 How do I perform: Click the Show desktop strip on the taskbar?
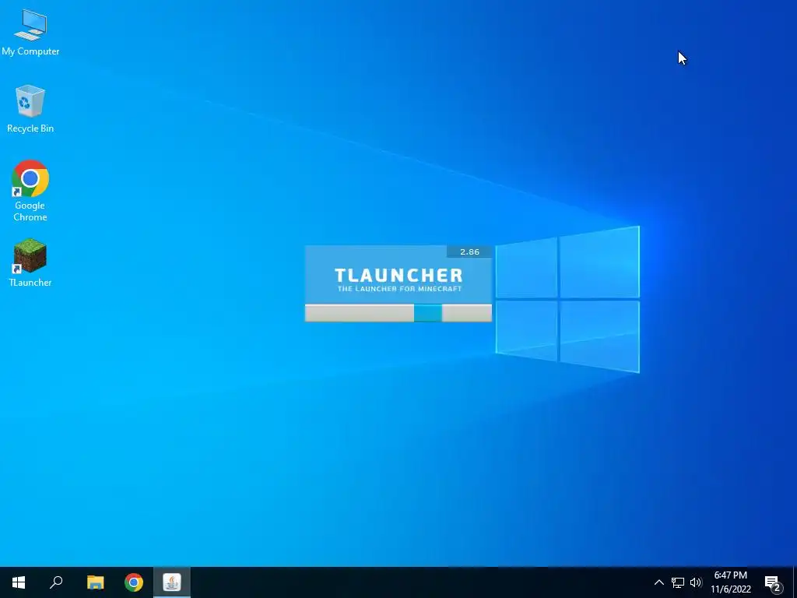pos(795,582)
